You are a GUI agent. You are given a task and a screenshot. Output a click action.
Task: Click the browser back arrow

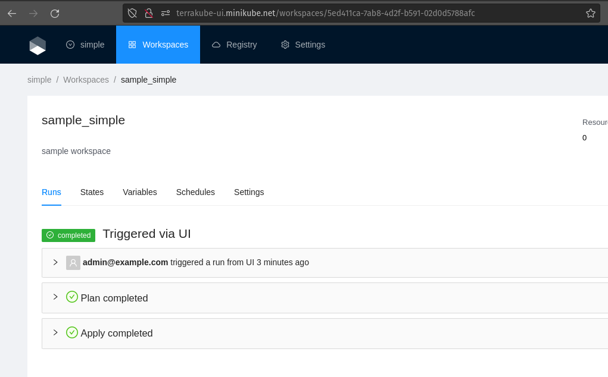click(12, 13)
